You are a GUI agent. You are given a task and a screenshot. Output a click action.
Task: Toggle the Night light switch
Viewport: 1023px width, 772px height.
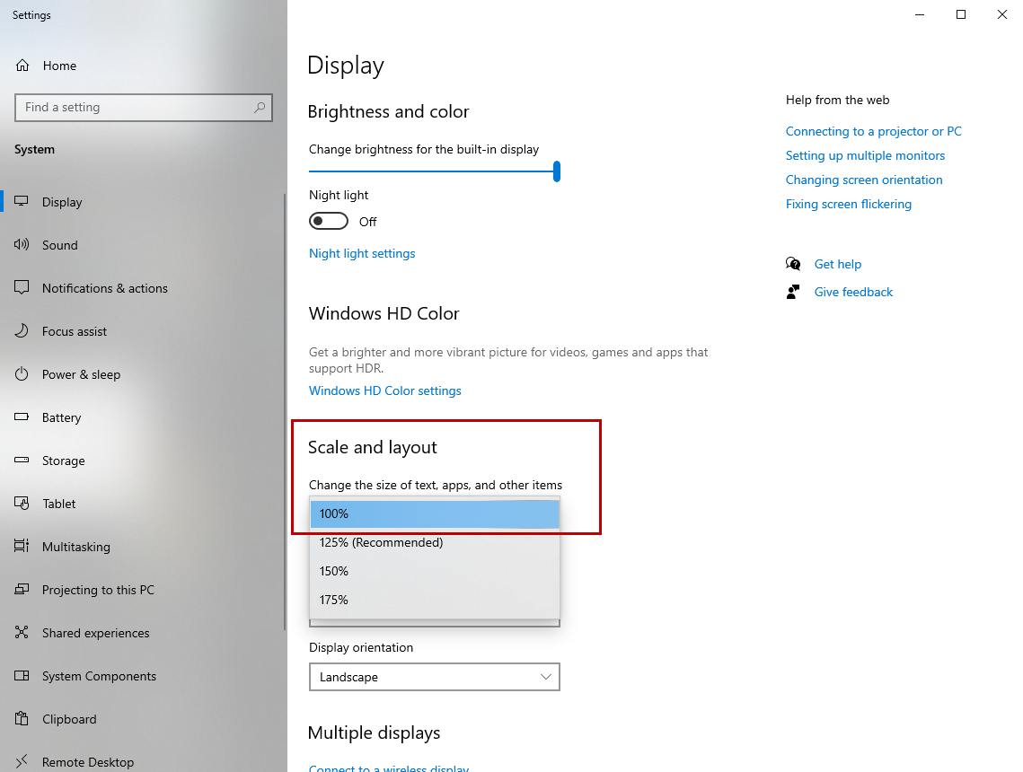coord(329,221)
